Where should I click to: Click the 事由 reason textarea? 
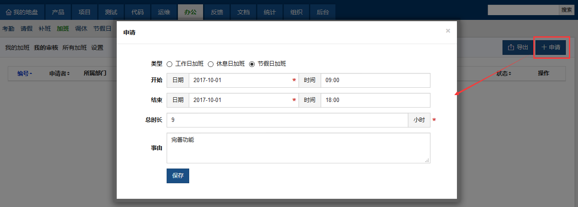click(299, 148)
